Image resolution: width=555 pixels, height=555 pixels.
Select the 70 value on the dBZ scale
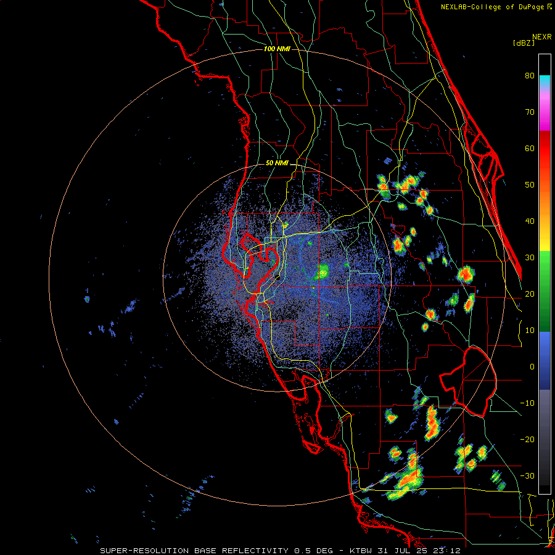click(x=530, y=112)
